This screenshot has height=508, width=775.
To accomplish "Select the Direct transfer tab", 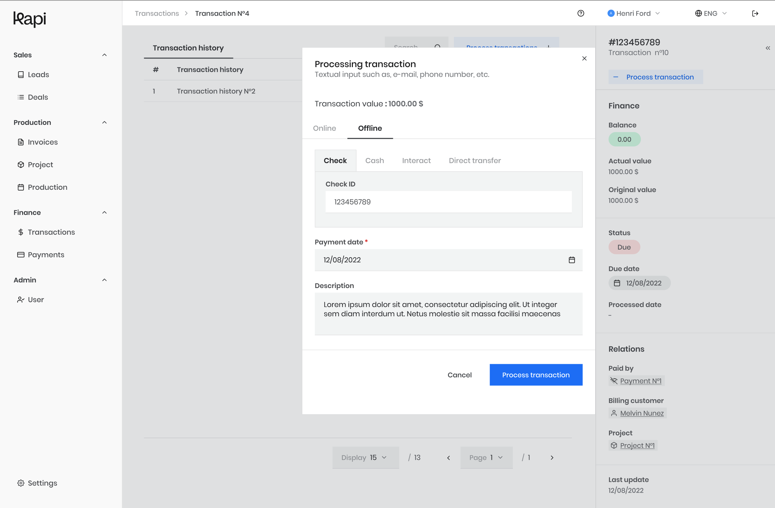I will coord(475,161).
